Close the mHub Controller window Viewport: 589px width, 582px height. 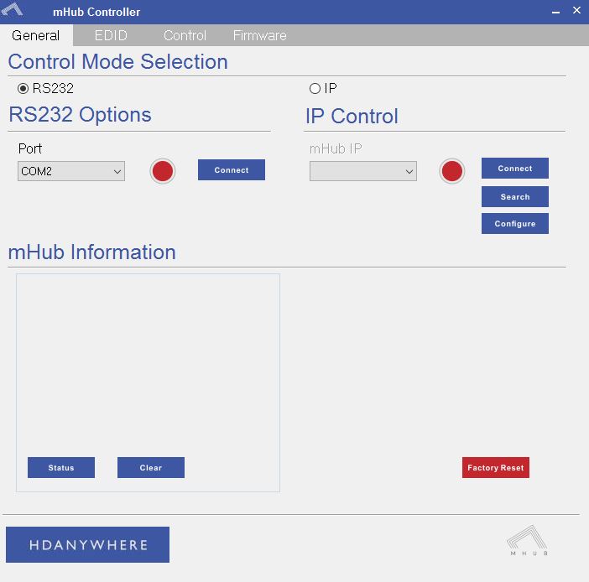click(x=576, y=10)
